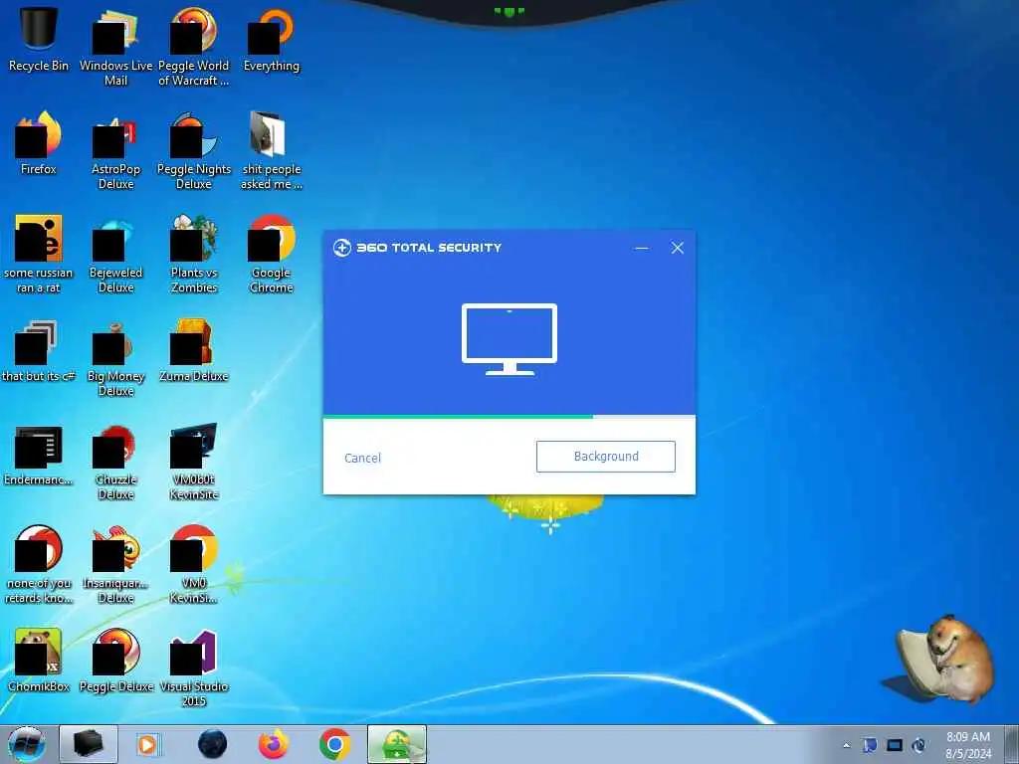Select Peggle Deluxe desktop icon

[x=115, y=660]
